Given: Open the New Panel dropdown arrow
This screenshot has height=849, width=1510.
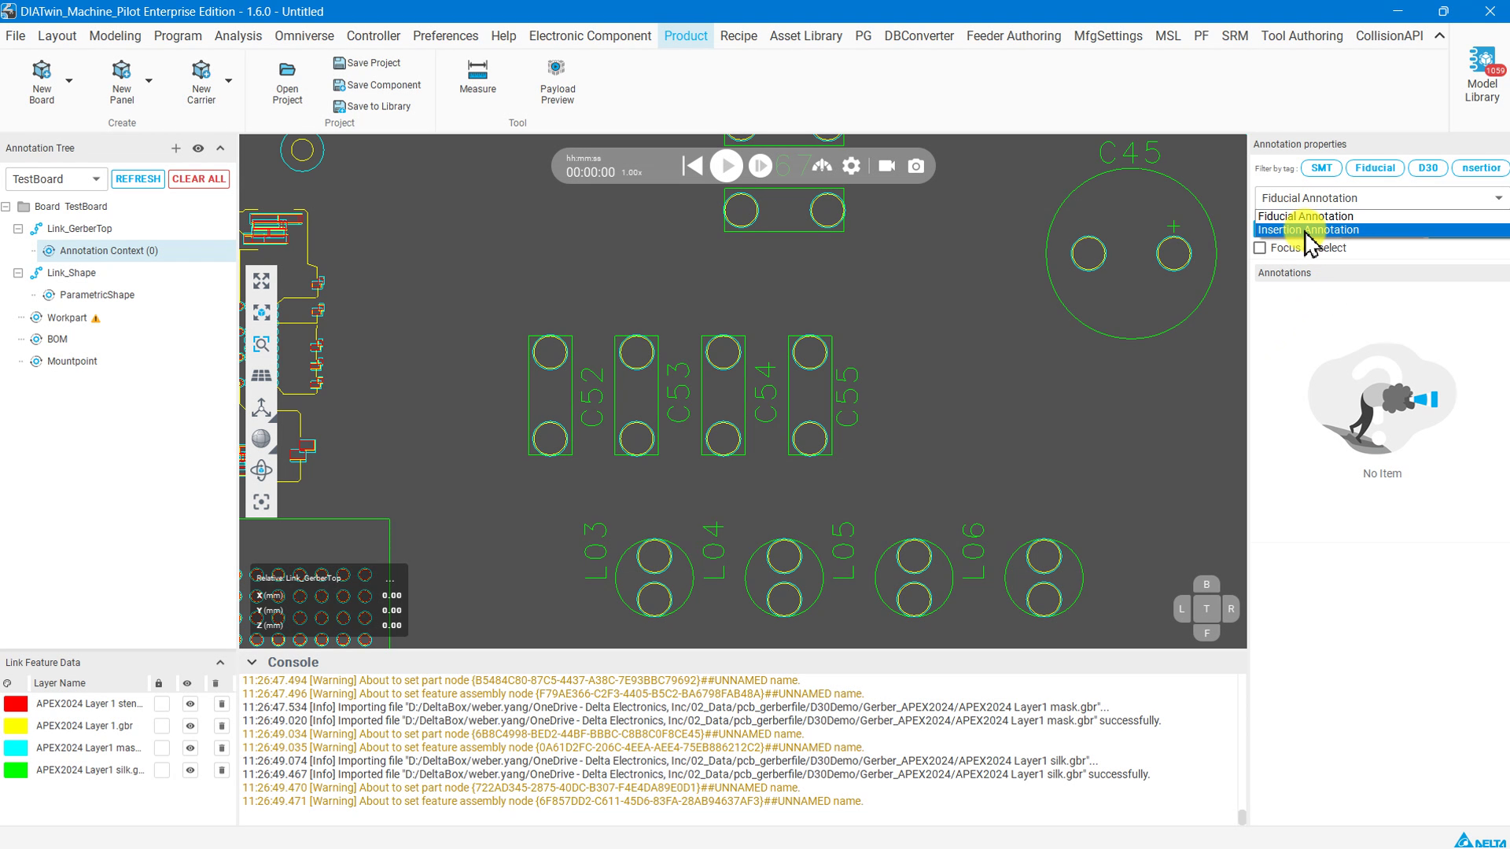Looking at the screenshot, I should pyautogui.click(x=149, y=81).
